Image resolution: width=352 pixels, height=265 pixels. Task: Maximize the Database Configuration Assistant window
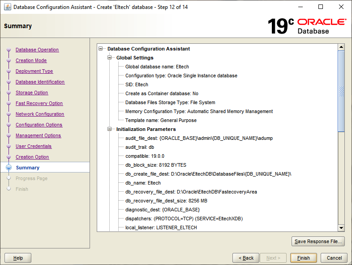(x=321, y=7)
